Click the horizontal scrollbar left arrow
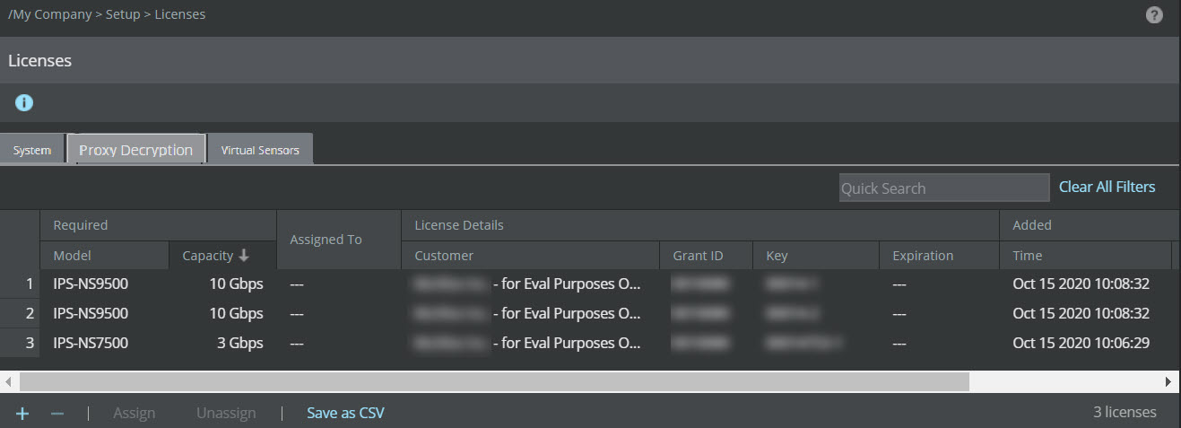 (x=9, y=381)
